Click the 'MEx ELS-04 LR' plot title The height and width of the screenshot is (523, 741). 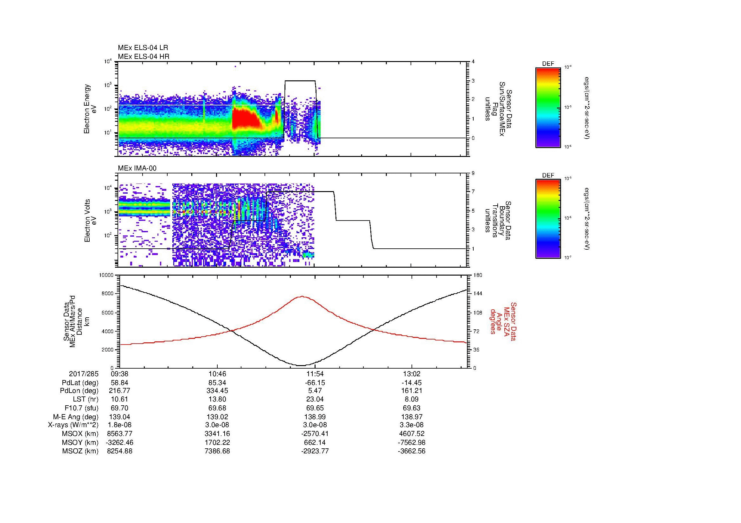pyautogui.click(x=143, y=48)
